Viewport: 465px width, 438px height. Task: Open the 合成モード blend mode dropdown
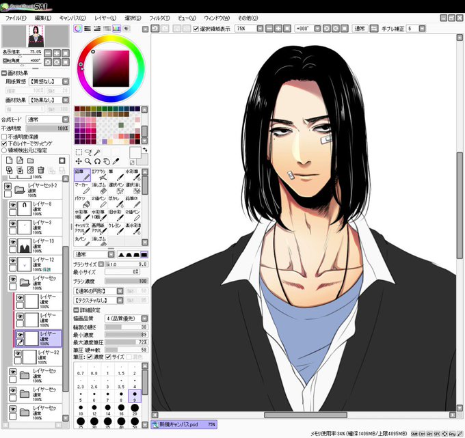(x=66, y=120)
